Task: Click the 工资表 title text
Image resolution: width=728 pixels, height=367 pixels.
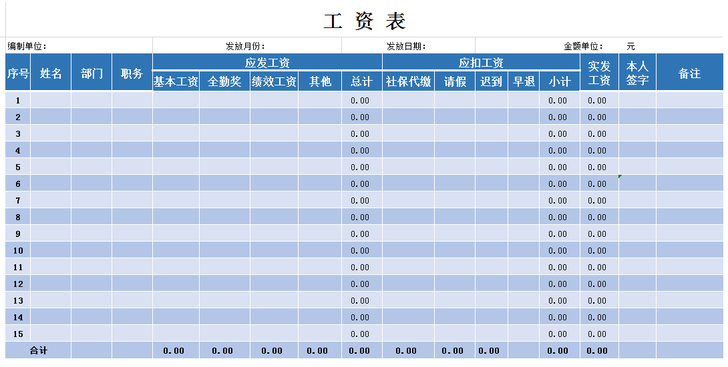Action: [365, 21]
